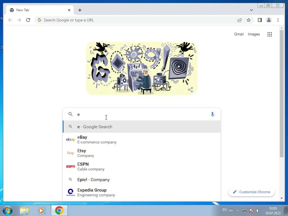This screenshot has width=288, height=216.
Task: Open the Gmail link
Action: pyautogui.click(x=239, y=34)
